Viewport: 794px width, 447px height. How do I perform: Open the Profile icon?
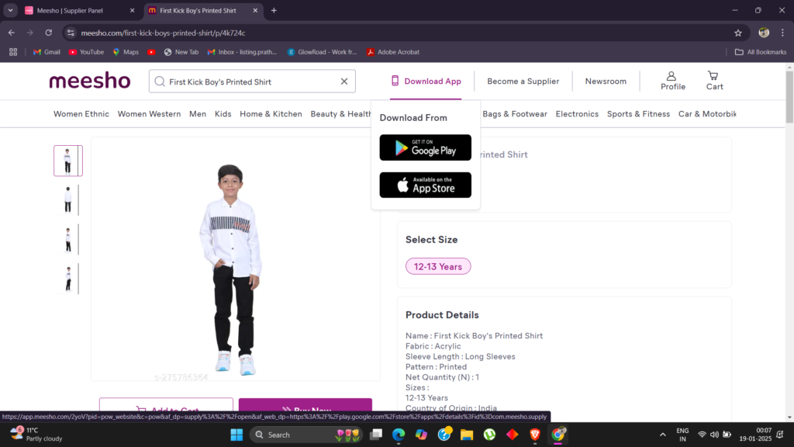tap(672, 81)
